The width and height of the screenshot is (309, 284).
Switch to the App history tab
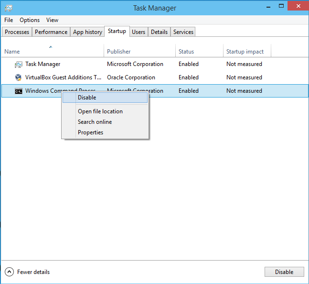coord(87,32)
